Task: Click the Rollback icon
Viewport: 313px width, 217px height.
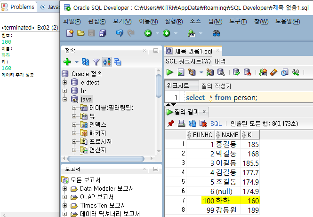Action: point(248,72)
